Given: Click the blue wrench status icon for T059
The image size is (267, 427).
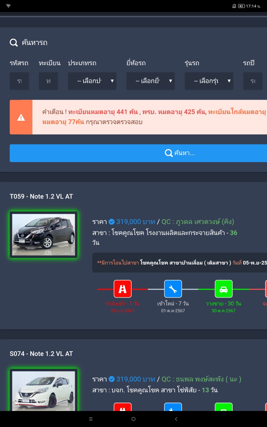Looking at the screenshot, I should [173, 289].
